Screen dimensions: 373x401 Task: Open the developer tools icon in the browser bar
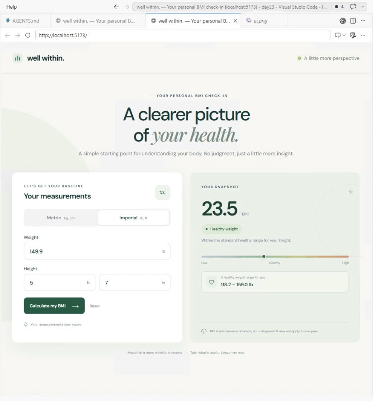point(353,35)
